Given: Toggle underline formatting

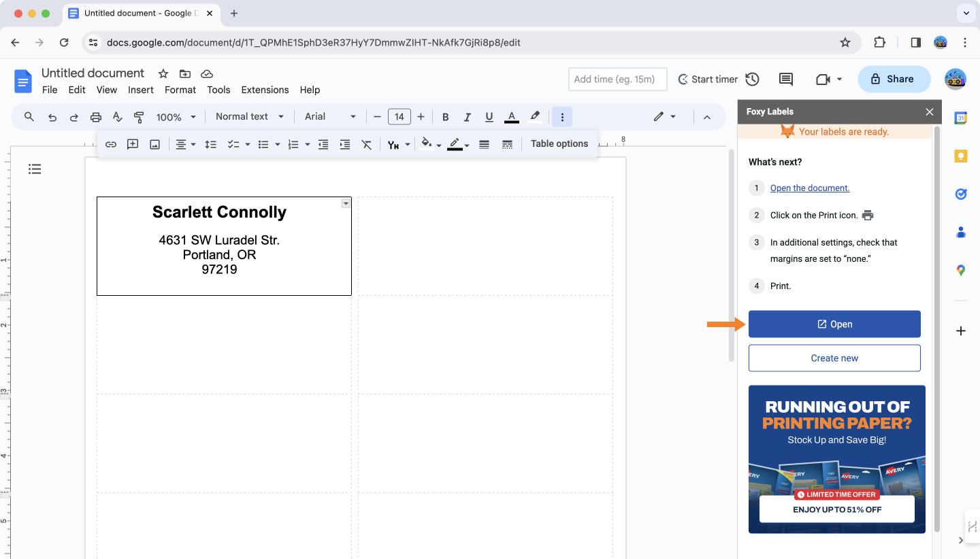Looking at the screenshot, I should click(489, 116).
